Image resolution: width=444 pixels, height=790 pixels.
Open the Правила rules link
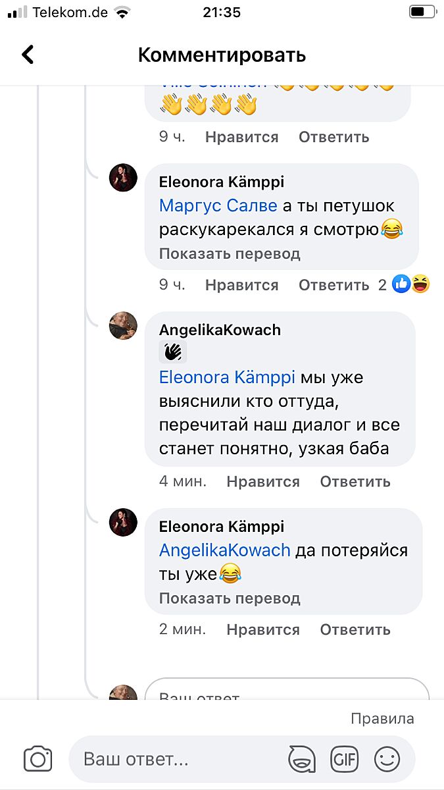click(382, 718)
